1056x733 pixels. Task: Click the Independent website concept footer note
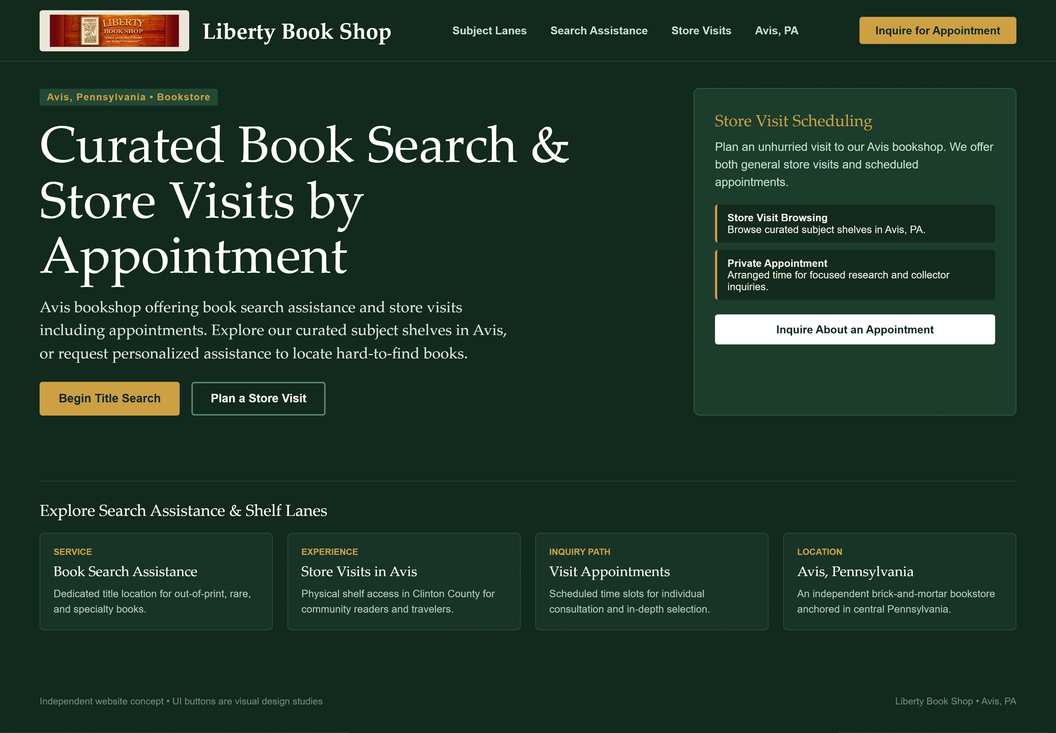pyautogui.click(x=181, y=701)
